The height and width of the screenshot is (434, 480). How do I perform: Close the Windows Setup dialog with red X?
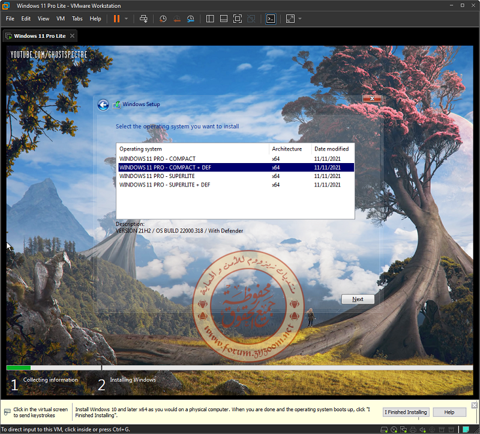[372, 98]
